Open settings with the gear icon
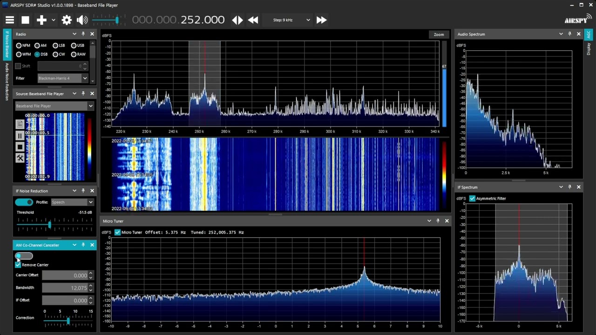This screenshot has width=596, height=335. 67,20
